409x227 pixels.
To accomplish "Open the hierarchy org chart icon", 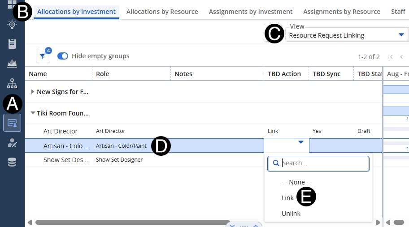I will click(x=12, y=83).
